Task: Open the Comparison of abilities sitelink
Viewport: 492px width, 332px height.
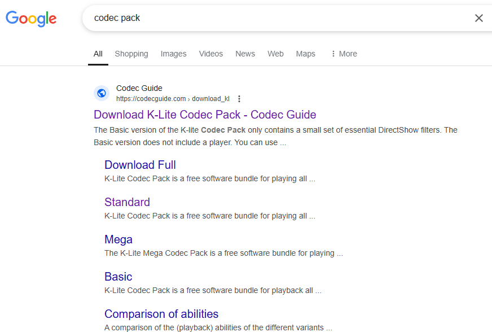Action: pos(161,314)
